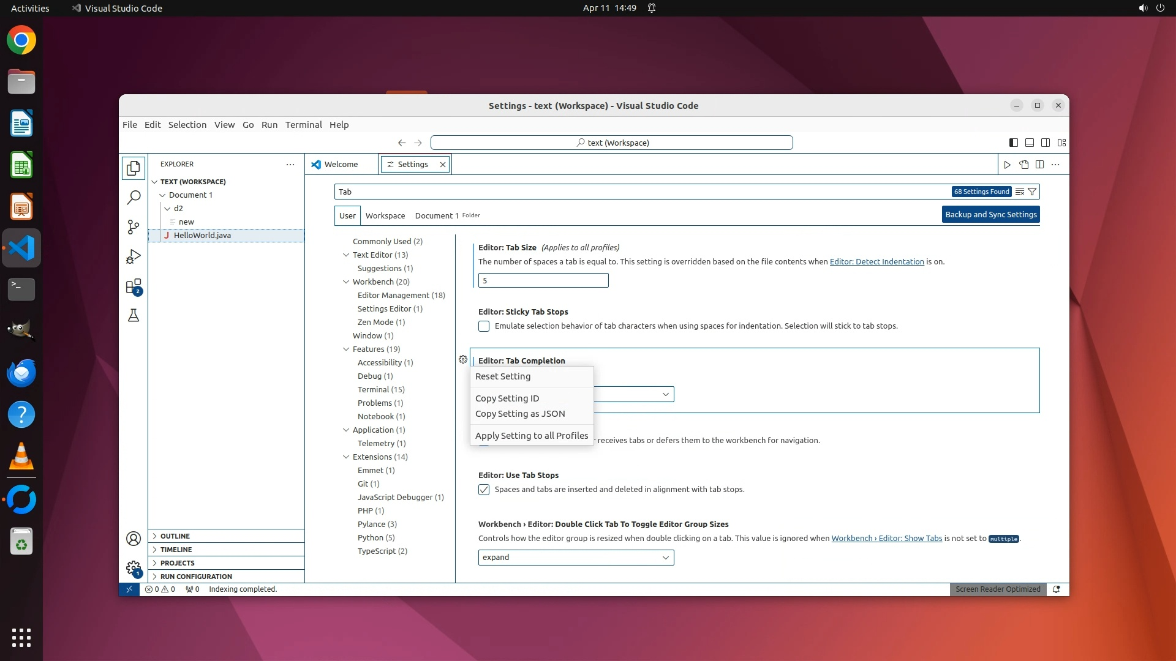Viewport: 1176px width, 661px height.
Task: Click the Open Settings (JSON) icon
Action: click(x=1023, y=165)
